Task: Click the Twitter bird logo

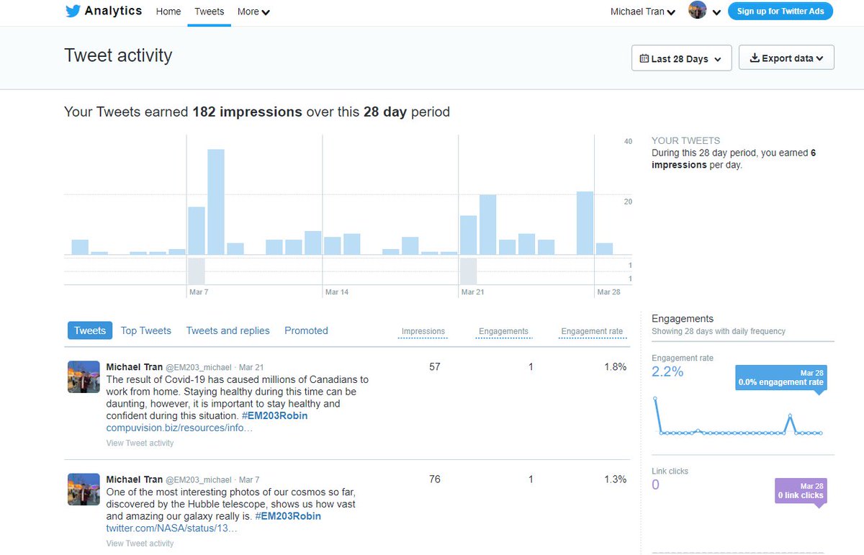Action: pos(72,11)
